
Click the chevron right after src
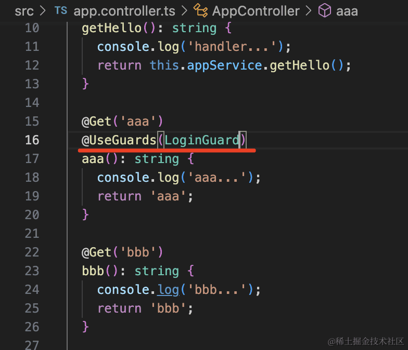point(43,11)
